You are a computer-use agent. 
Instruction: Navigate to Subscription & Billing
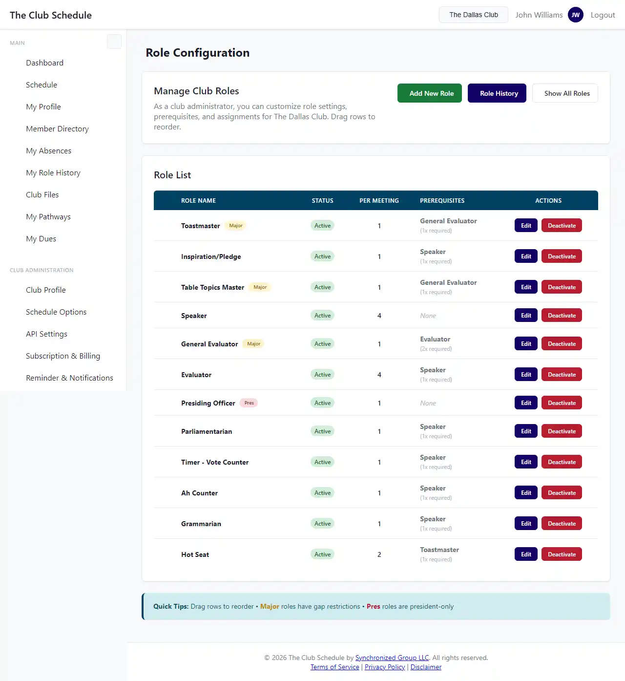coord(63,356)
